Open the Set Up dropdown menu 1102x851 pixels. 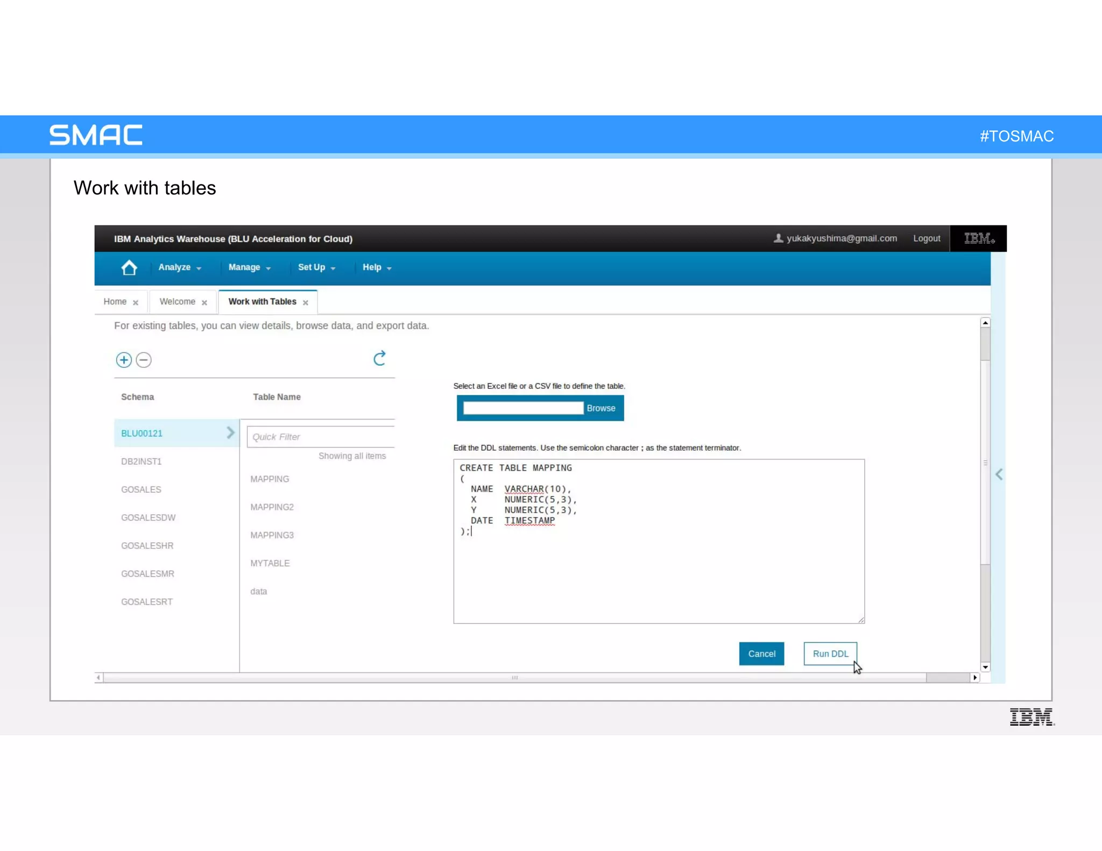[316, 267]
